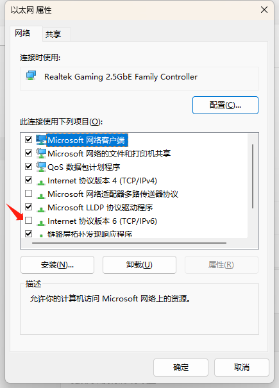Open adapter settings with 配置(C)... button
The width and height of the screenshot is (279, 388).
pos(225,105)
